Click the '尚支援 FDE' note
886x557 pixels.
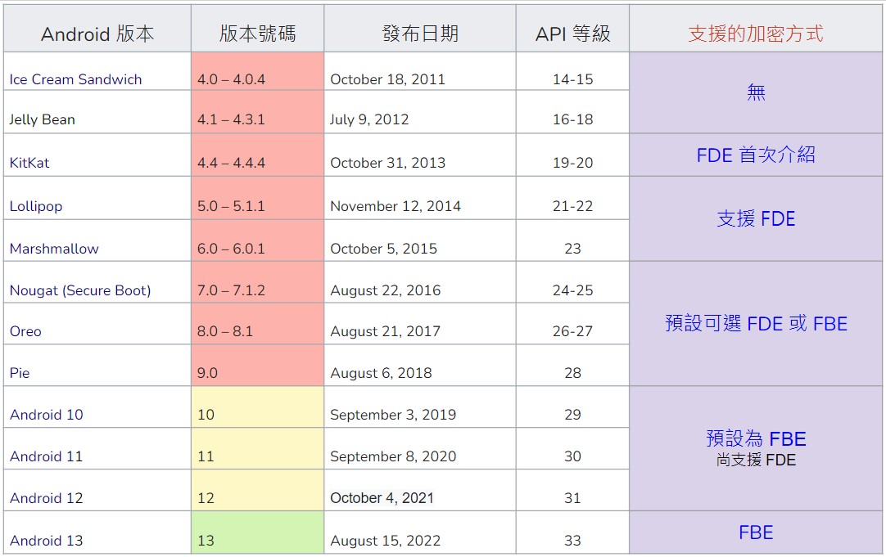click(756, 460)
